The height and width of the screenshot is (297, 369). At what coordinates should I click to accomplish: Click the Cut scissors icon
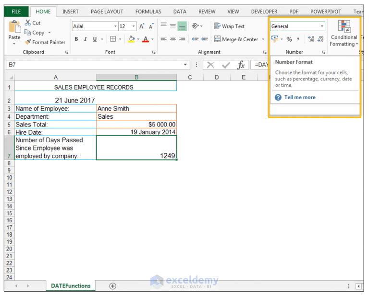(28, 23)
